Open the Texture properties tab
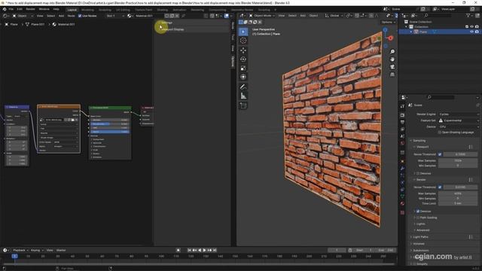The width and height of the screenshot is (482, 271). click(402, 212)
